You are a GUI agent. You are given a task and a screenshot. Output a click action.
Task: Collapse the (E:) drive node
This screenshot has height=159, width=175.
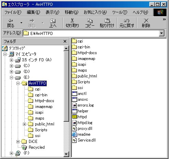coord(11,77)
